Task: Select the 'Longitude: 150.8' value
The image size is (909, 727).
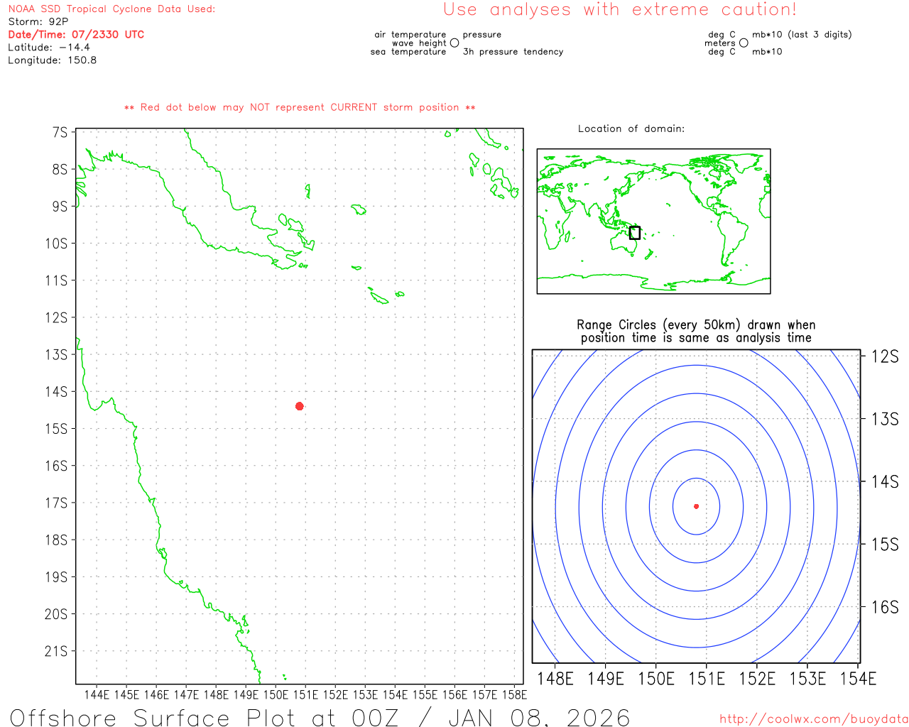Action: (53, 60)
